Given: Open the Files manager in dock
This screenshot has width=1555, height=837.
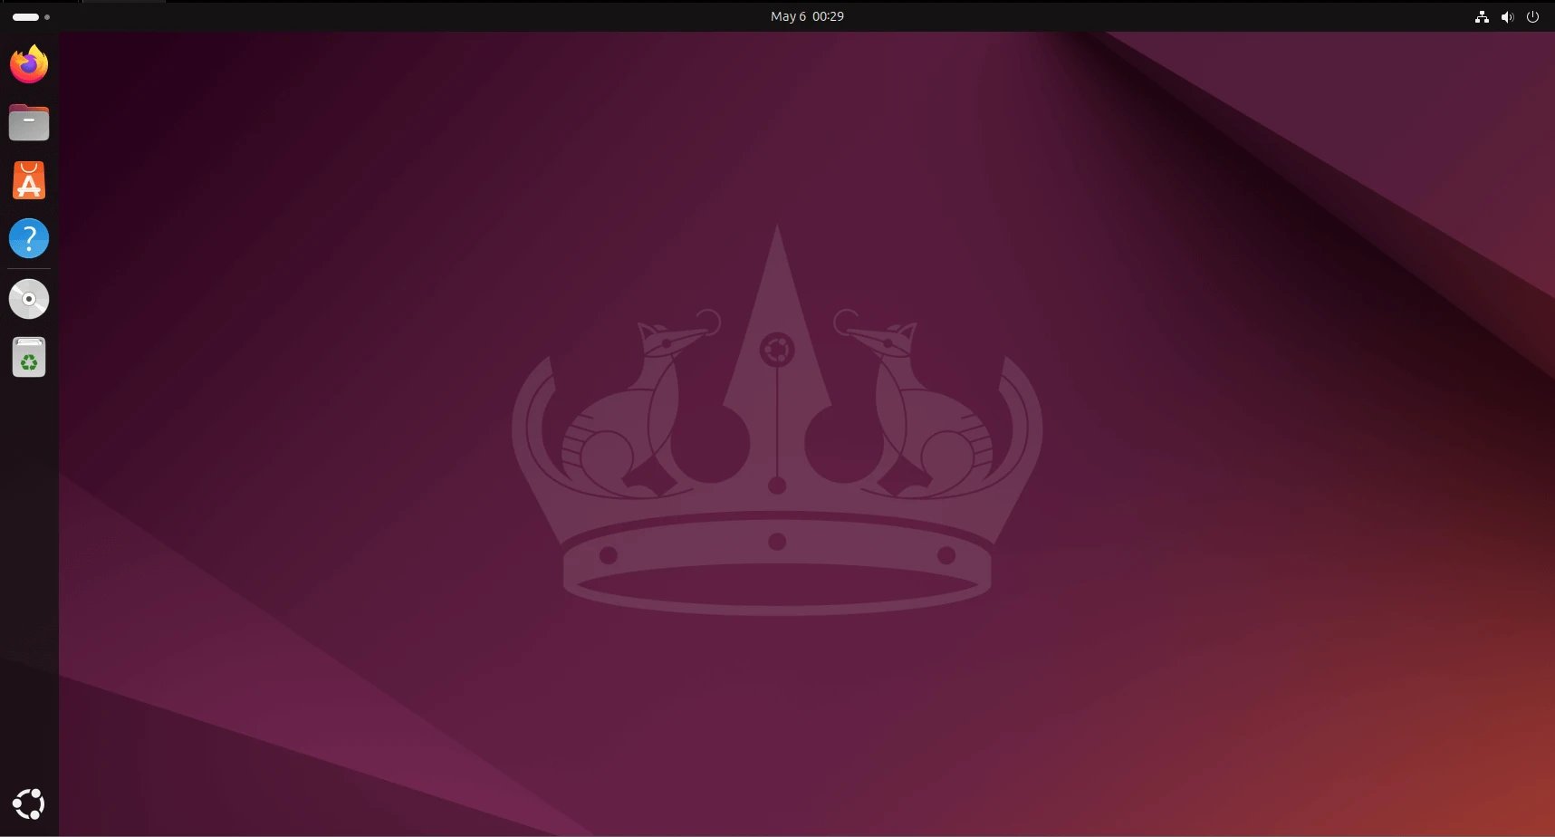Looking at the screenshot, I should click(29, 122).
